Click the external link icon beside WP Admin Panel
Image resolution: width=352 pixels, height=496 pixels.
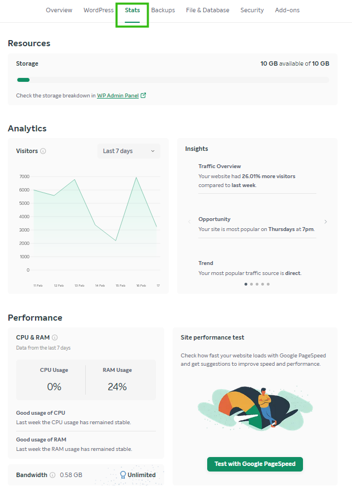point(144,95)
